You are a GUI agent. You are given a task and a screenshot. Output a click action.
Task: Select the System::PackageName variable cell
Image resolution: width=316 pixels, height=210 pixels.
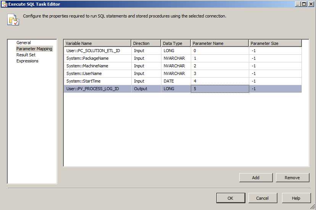pos(98,58)
